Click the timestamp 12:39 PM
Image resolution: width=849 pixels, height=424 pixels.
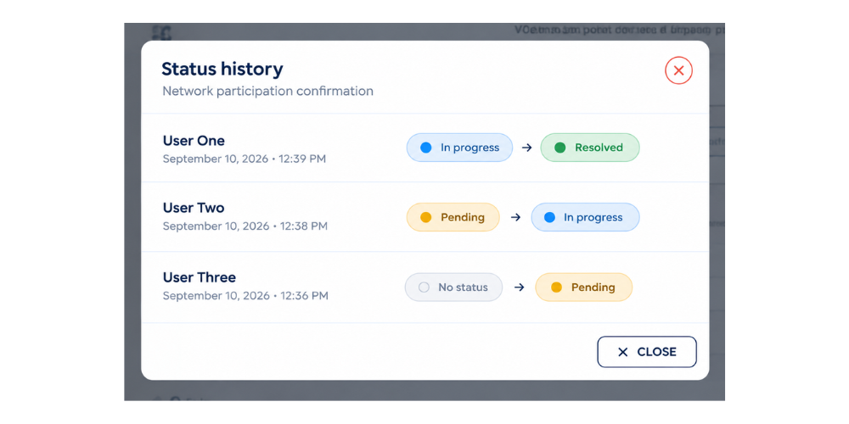(x=302, y=159)
